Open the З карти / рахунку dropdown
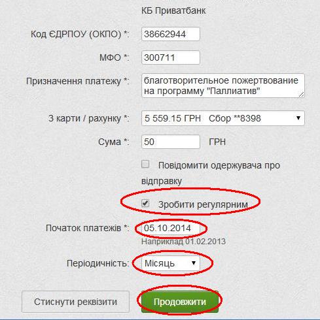Image resolution: width=320 pixels, height=320 pixels. tap(223, 118)
